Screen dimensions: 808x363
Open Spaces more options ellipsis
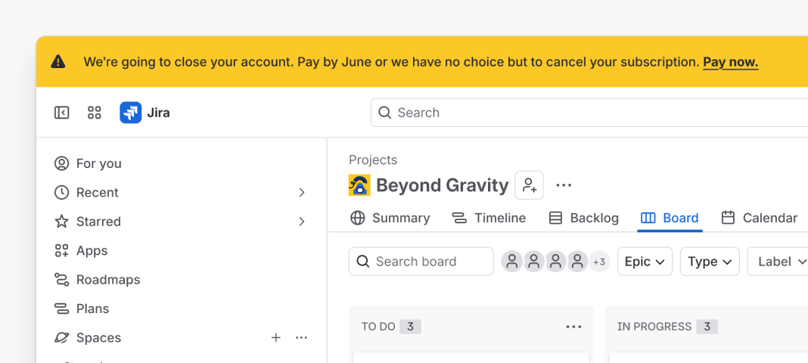coord(301,338)
